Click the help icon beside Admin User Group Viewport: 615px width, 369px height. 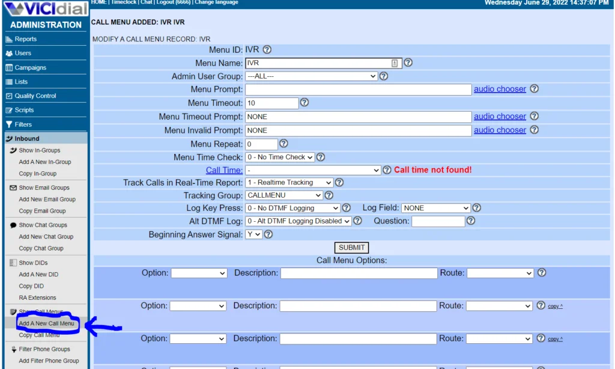(x=384, y=76)
